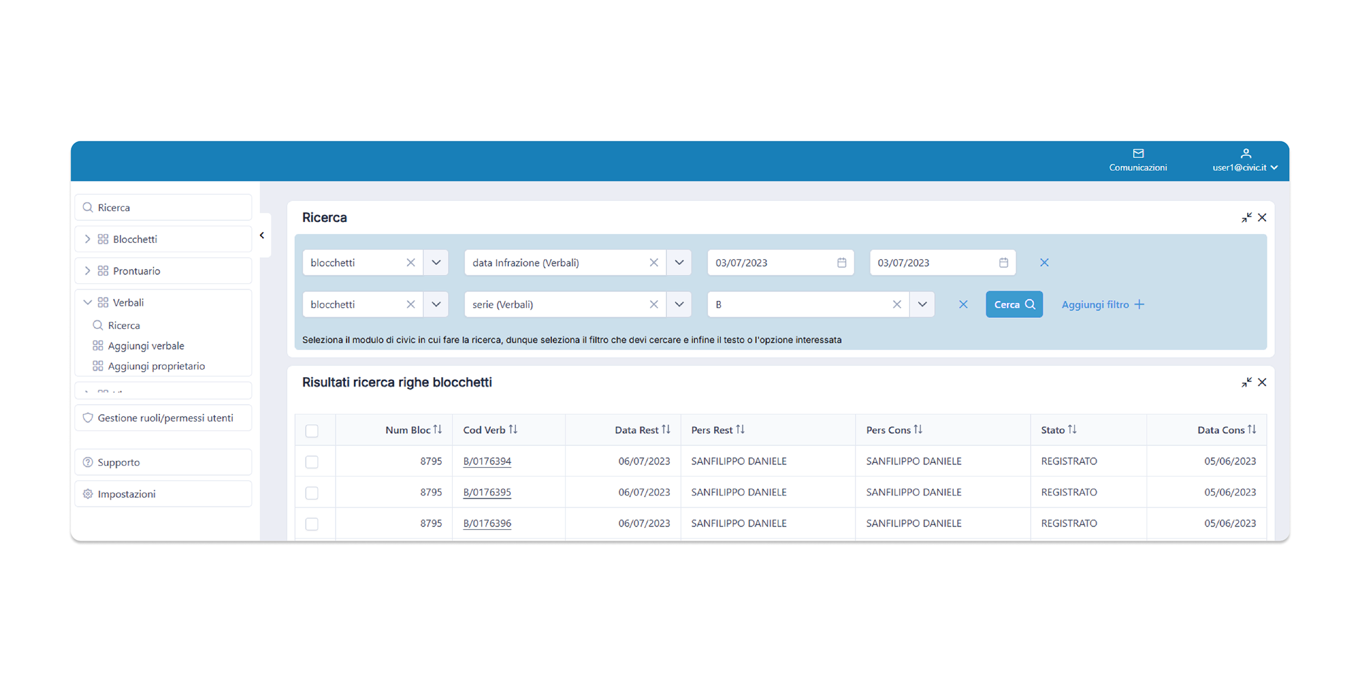Clear serie (Verbali) selection
This screenshot has height=691, width=1362.
pos(654,304)
